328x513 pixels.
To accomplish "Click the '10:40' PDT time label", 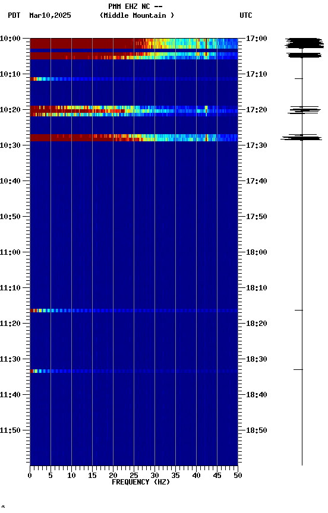I will tap(10, 181).
